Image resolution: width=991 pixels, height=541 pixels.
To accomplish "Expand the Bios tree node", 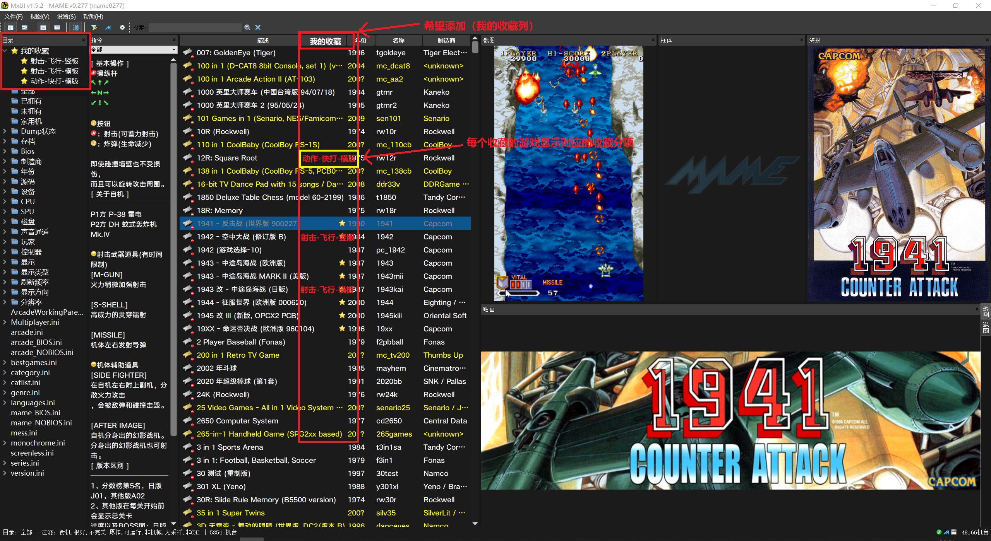I will coord(5,151).
